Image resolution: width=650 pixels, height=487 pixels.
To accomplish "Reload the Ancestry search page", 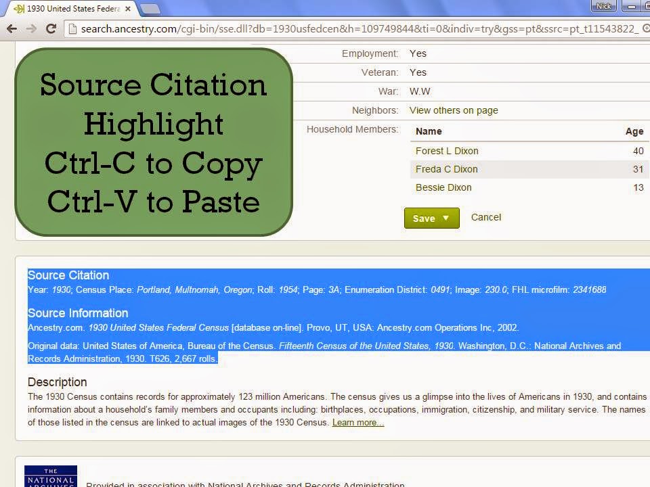I will (x=50, y=29).
